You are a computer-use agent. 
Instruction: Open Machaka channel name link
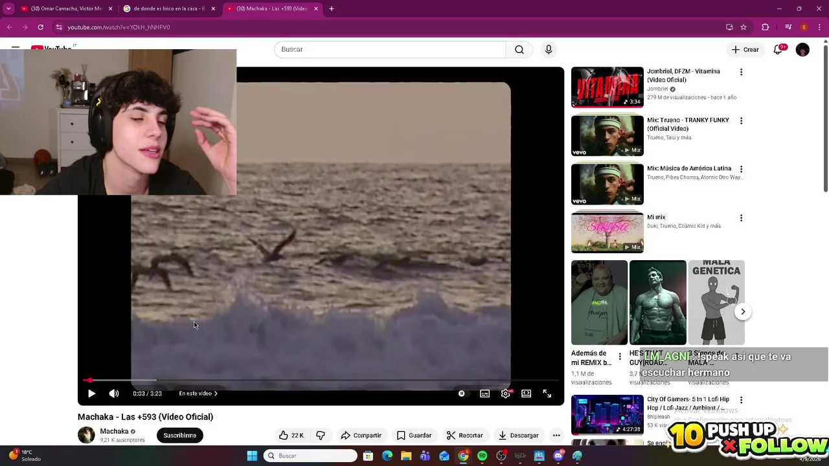[x=114, y=431]
